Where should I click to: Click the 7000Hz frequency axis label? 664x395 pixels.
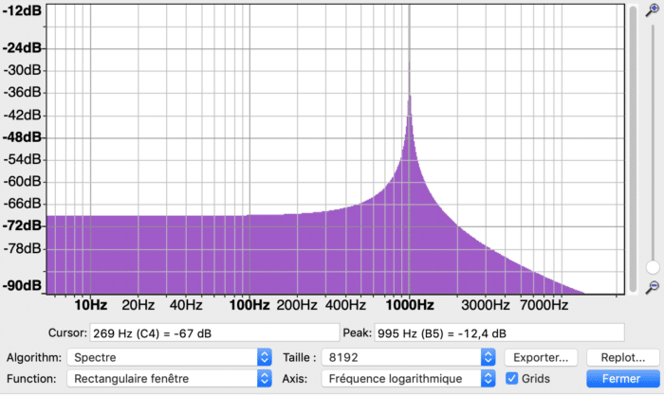tap(544, 305)
